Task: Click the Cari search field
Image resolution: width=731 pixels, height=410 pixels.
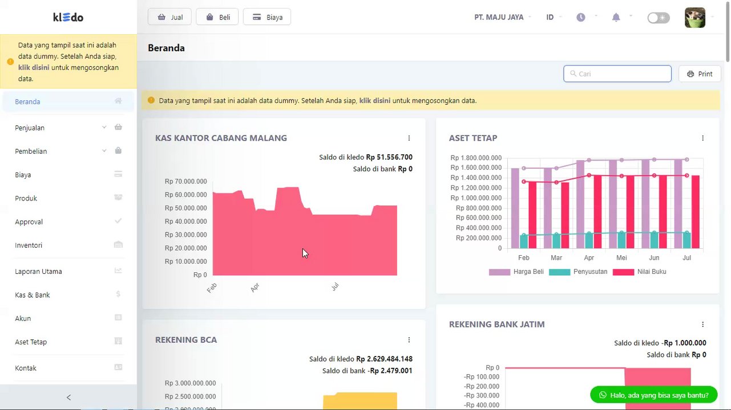Action: click(617, 73)
